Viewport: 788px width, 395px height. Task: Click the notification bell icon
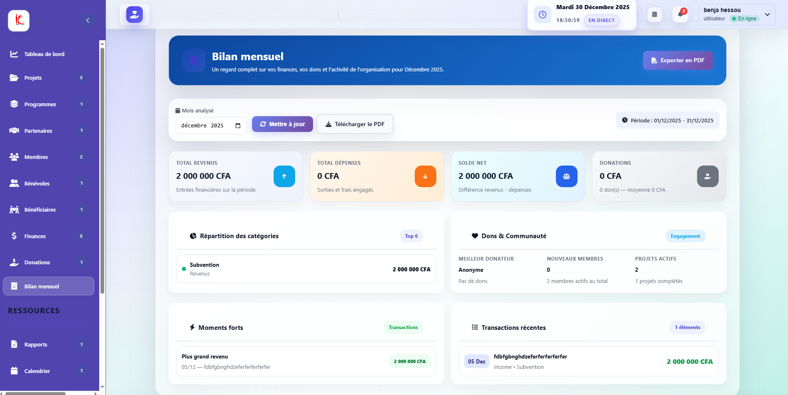pos(680,15)
